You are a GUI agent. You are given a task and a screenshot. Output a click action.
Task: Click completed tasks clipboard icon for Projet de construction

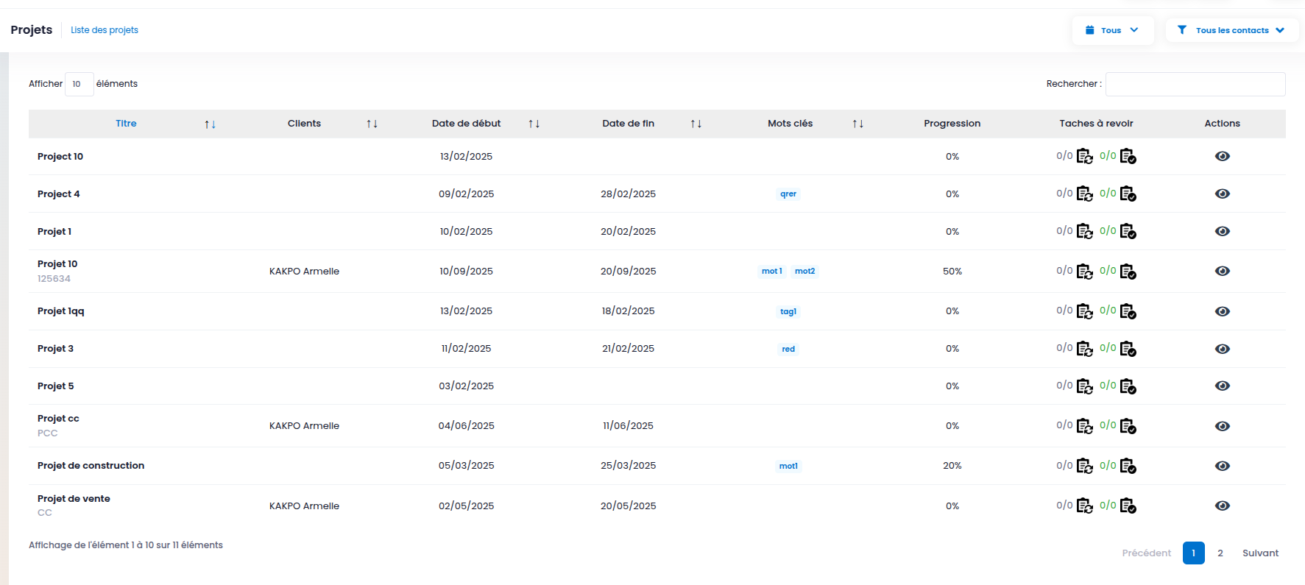tap(1128, 466)
